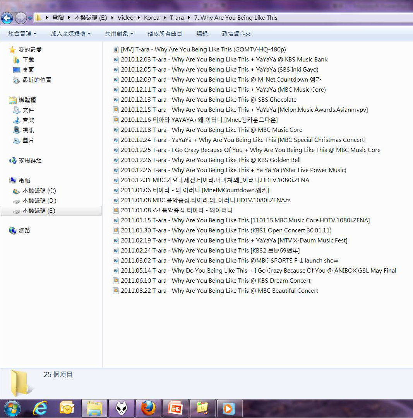The width and height of the screenshot is (413, 418).
Task: Select the 家用群組 homegroup icon
Action: [x=12, y=160]
